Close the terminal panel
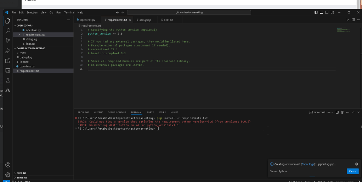362x182 pixels. click(x=358, y=112)
